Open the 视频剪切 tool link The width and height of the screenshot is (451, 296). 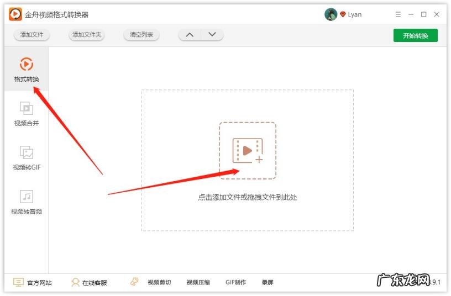159,283
